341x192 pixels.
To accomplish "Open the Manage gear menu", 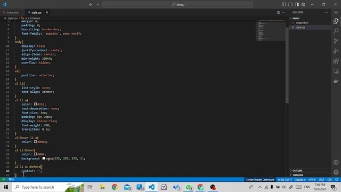I will (x=336, y=172).
